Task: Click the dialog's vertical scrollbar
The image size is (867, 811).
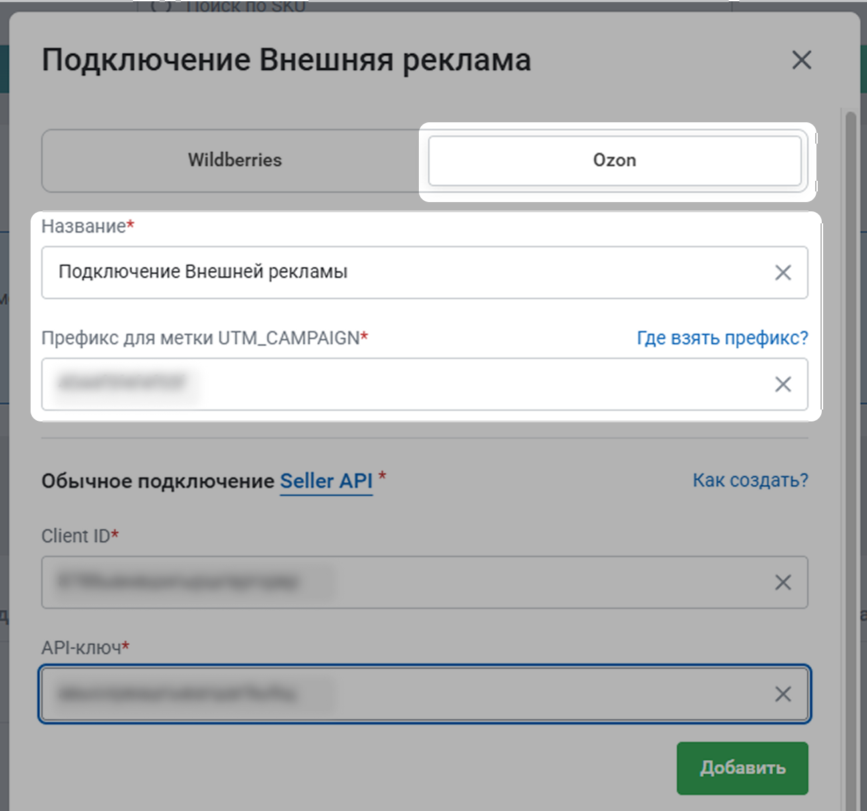Action: click(x=850, y=399)
